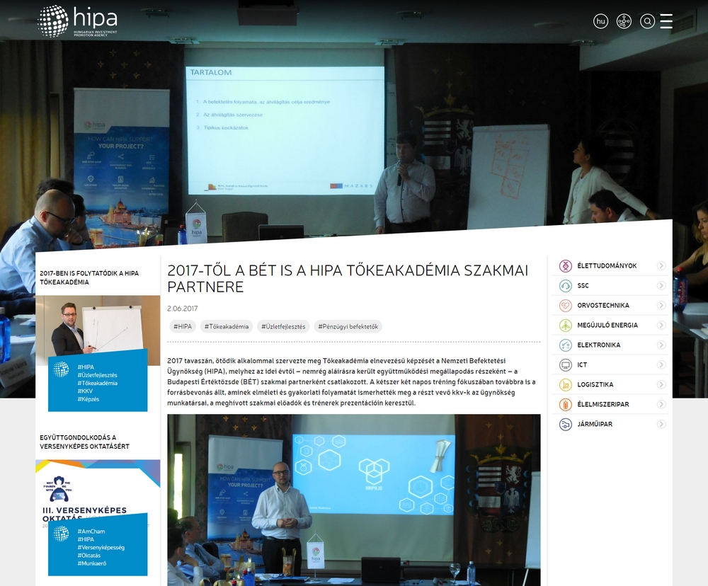This screenshot has height=586, width=708.
Task: Open the LOGISZTIKA sector page
Action: 595,384
